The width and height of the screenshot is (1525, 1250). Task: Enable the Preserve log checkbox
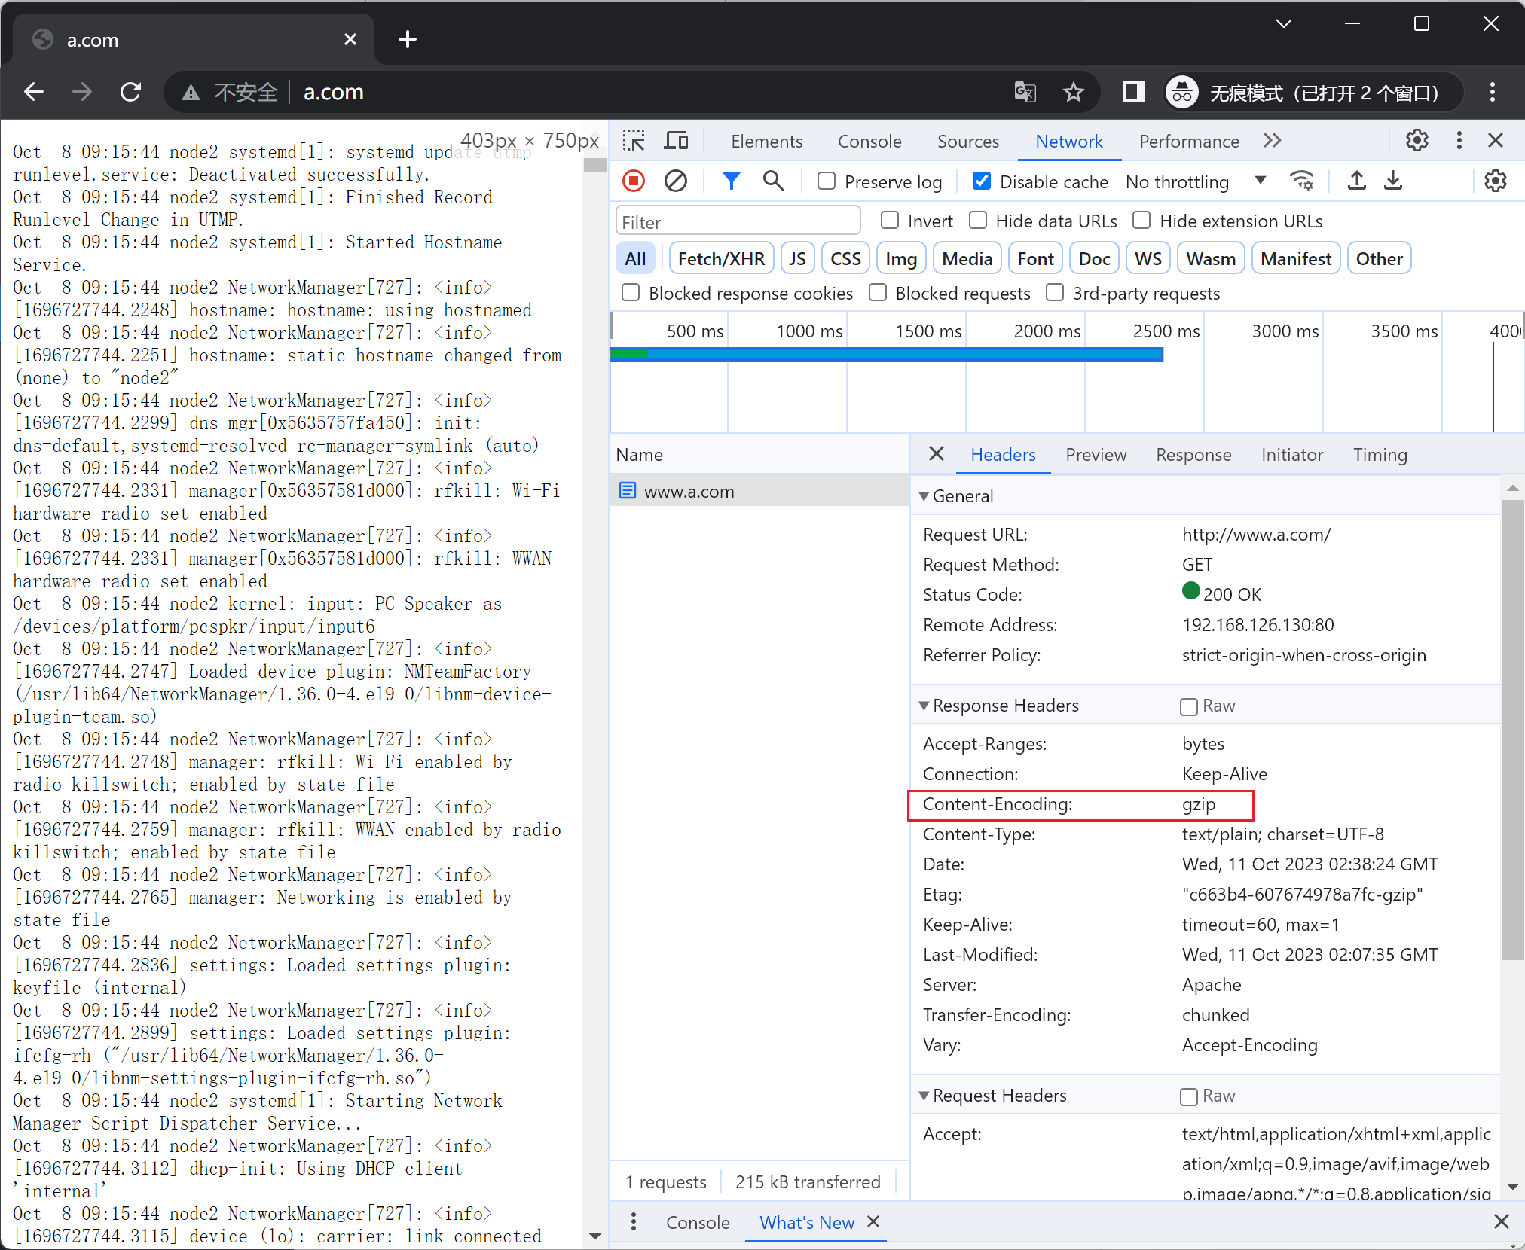827,181
